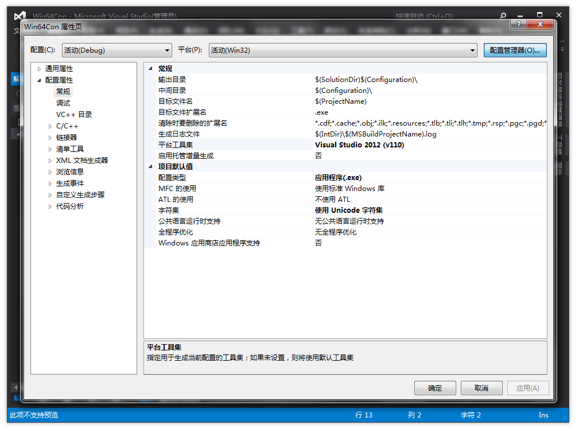Click the $(SolutionDir)$(Configuration)\ value
The width and height of the screenshot is (579, 433).
click(366, 80)
